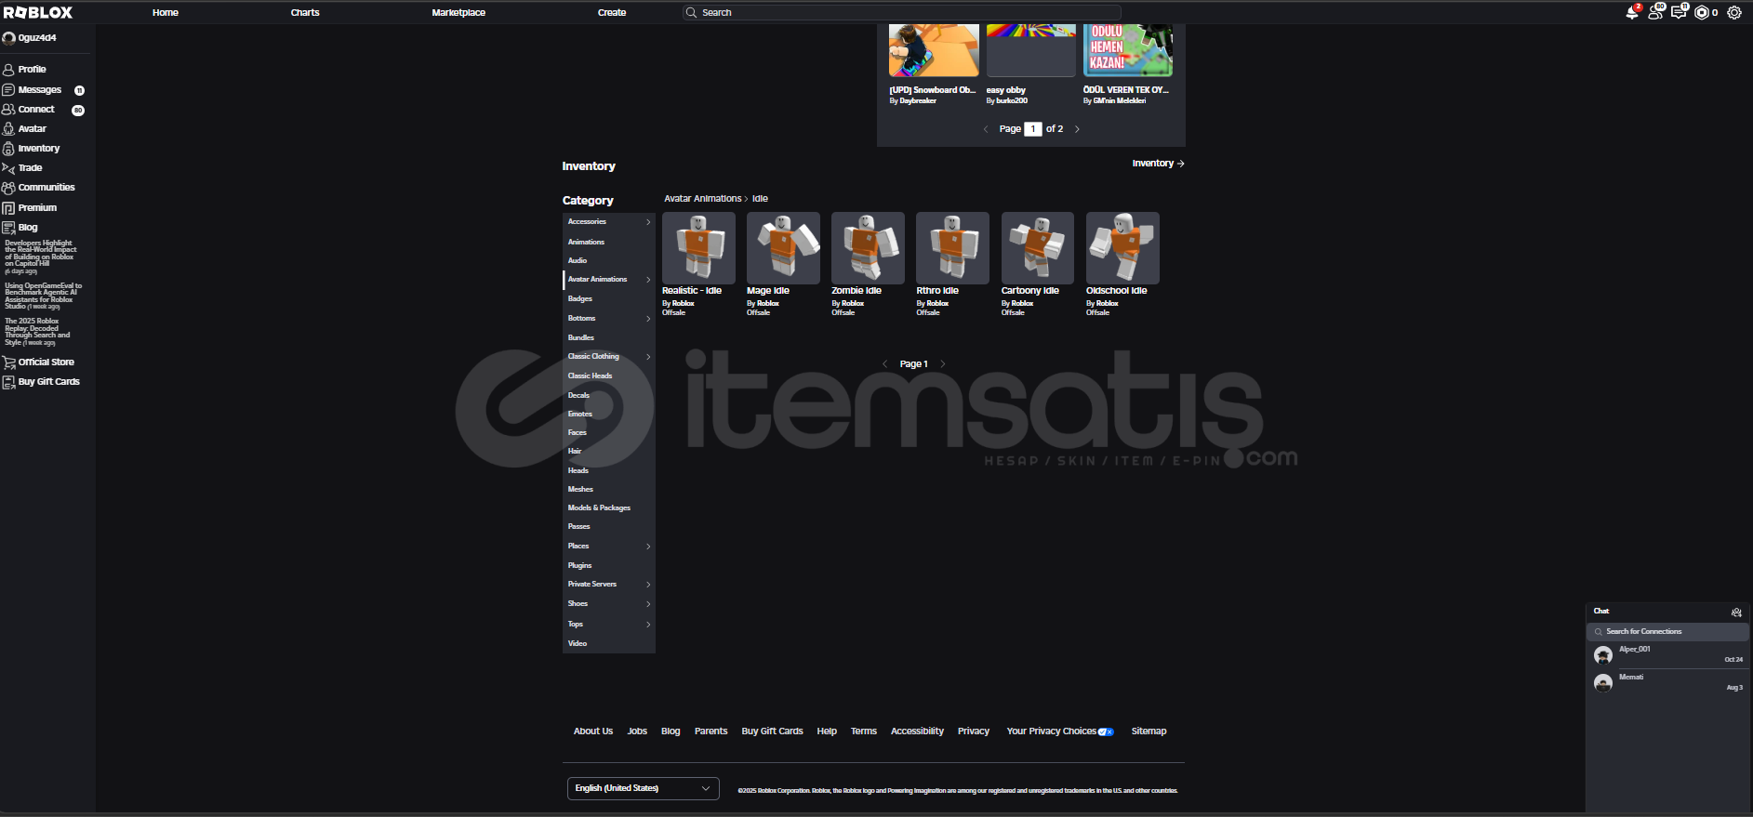Viewport: 1753px width, 817px height.
Task: Open the Official Store sidebar icon
Action: pos(8,362)
